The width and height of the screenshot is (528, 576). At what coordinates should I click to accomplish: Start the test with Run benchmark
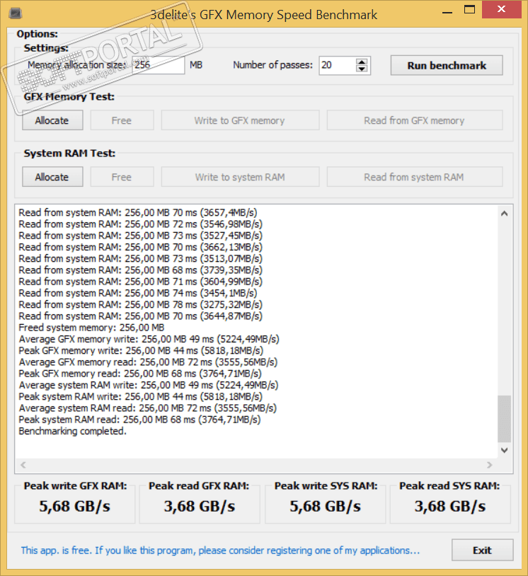(x=447, y=65)
